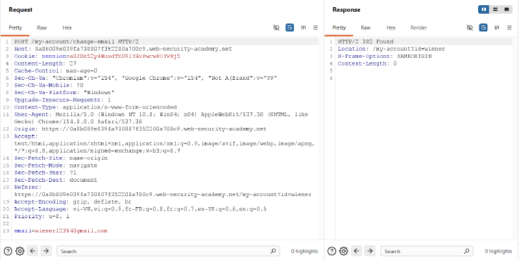Click the Sec-Fetch-Mode: navigate header

pyautogui.click(x=56, y=166)
